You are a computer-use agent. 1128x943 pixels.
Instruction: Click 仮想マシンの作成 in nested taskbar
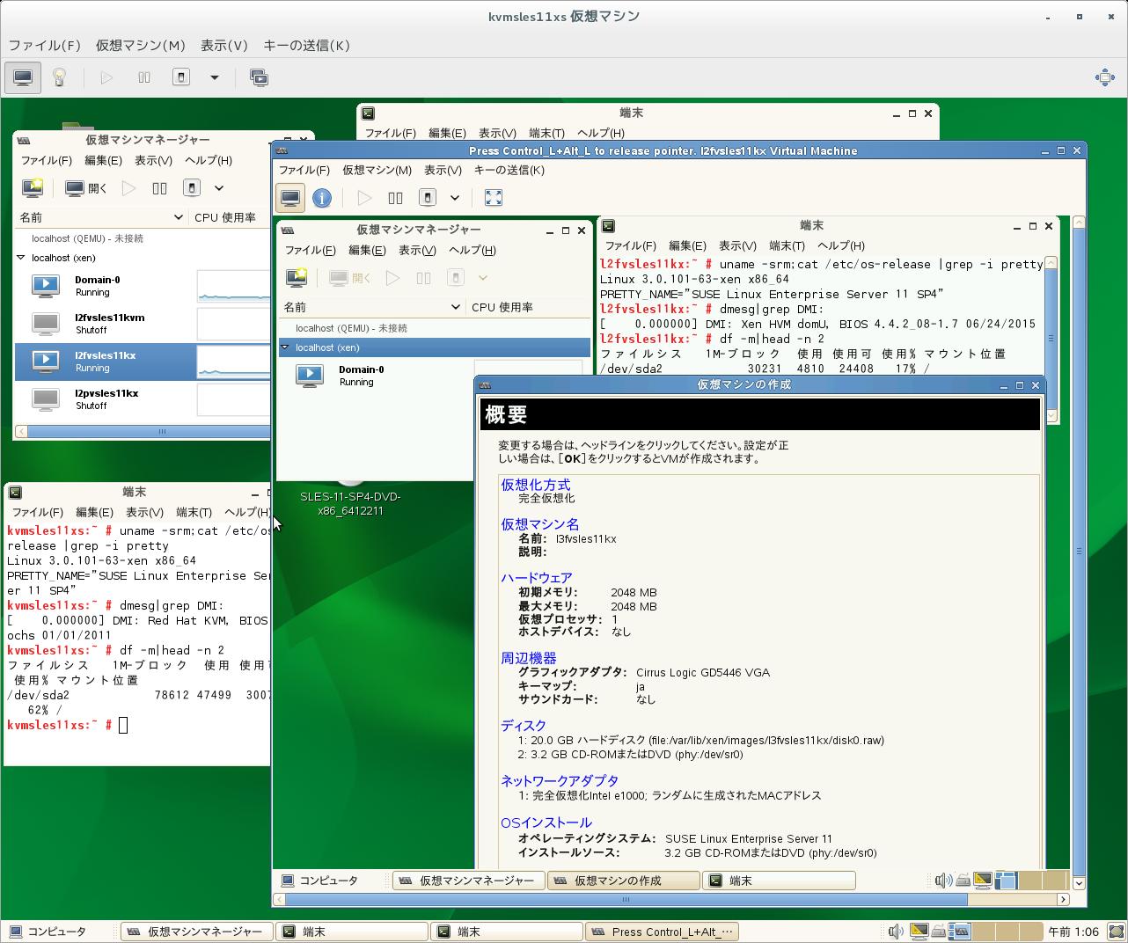[623, 881]
